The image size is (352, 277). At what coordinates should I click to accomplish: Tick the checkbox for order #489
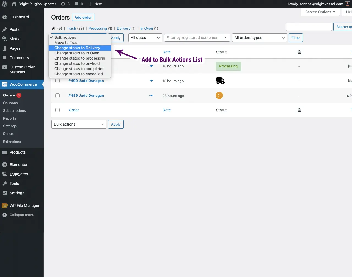57,95
